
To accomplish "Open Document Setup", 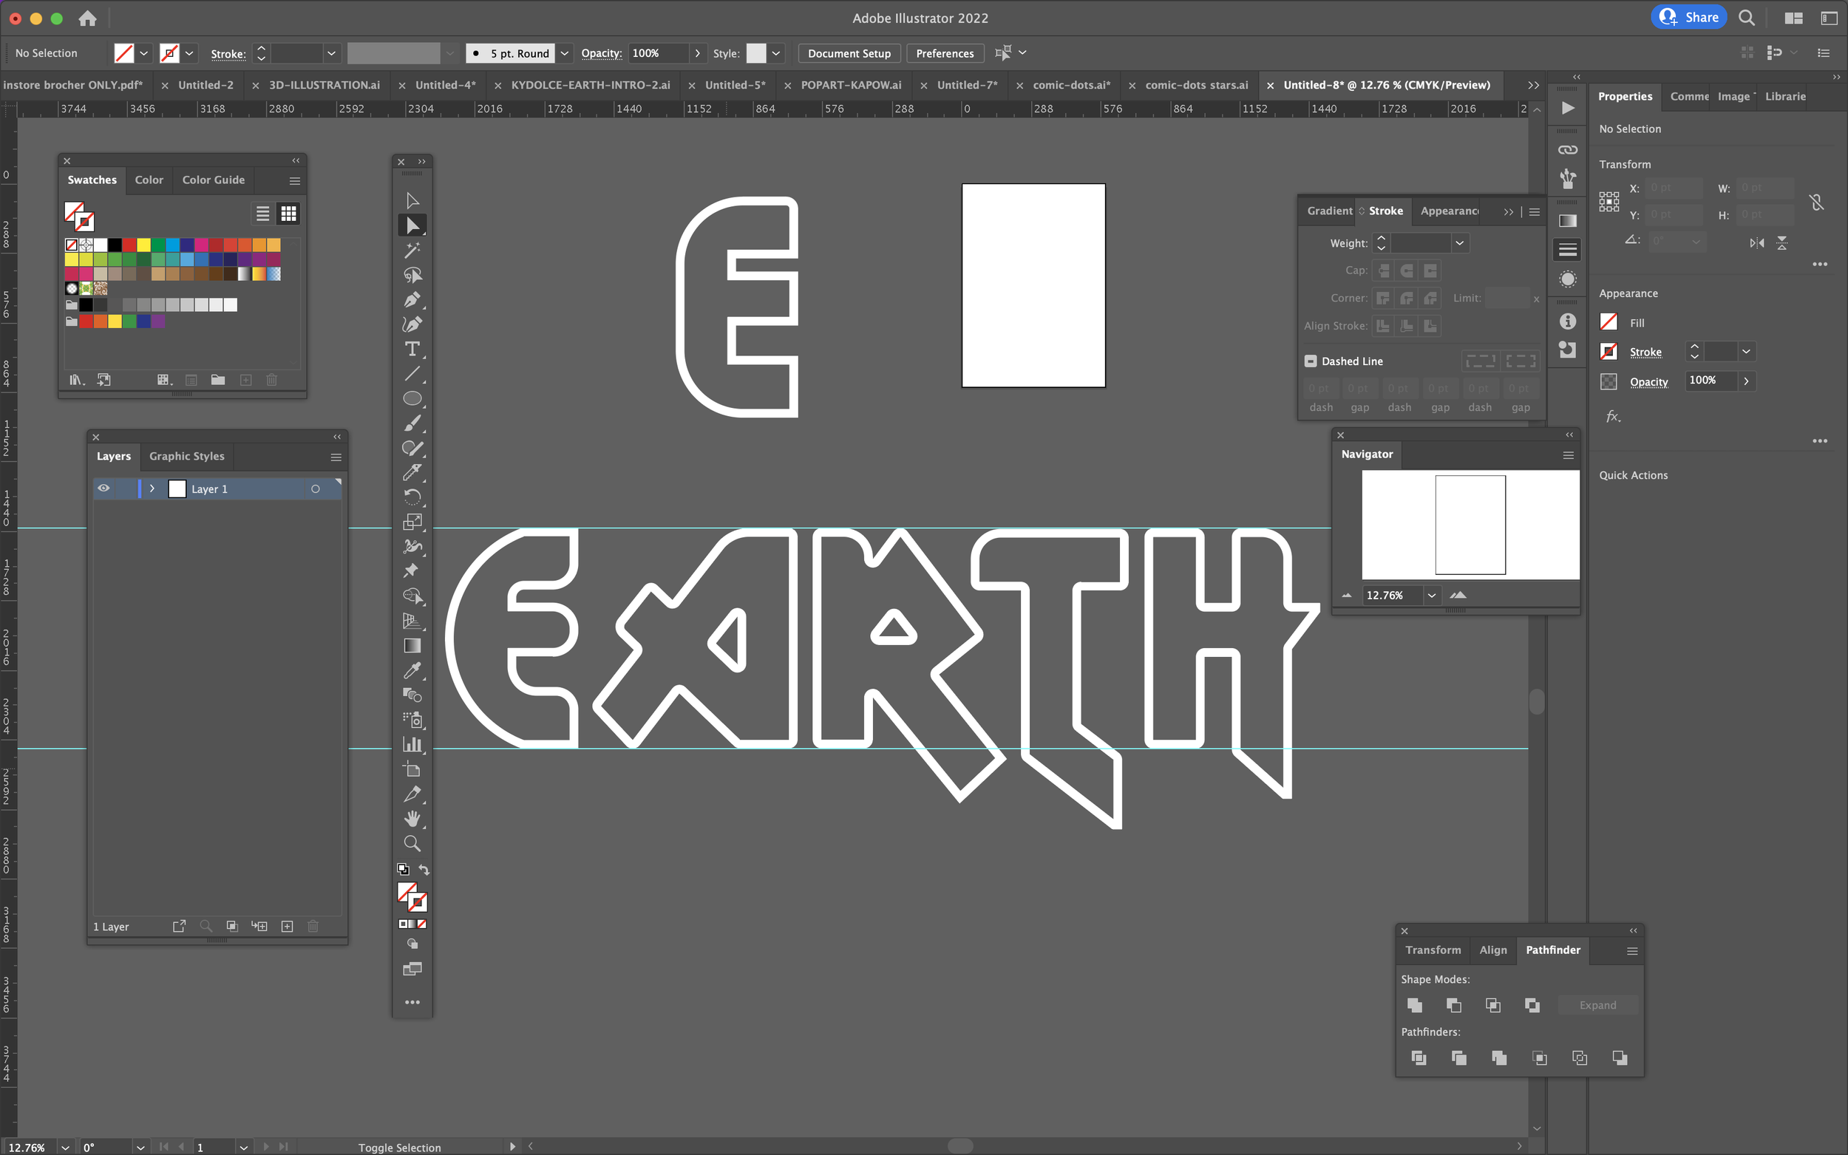I will (849, 53).
